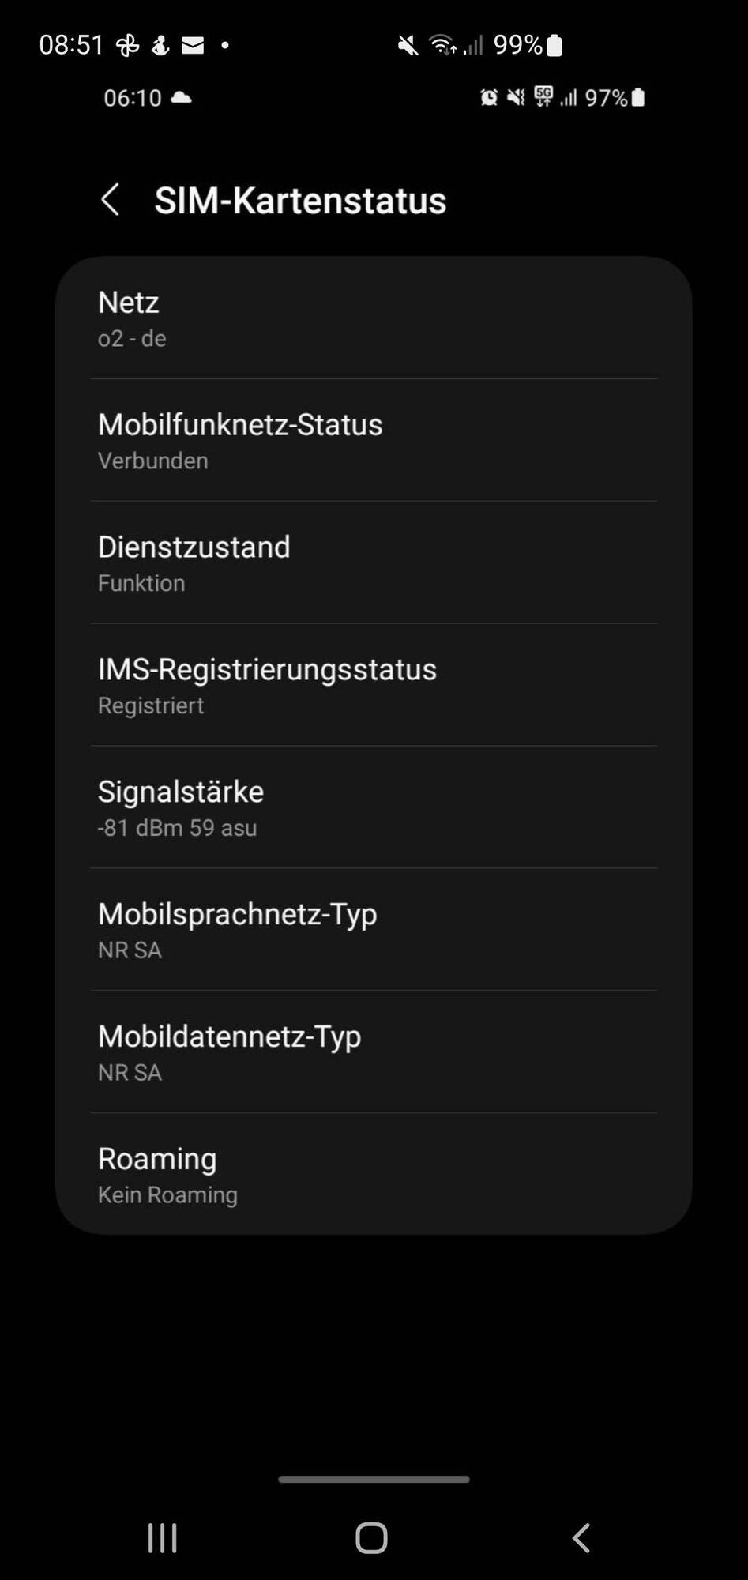The image size is (748, 1580).
Task: Tap the 5G network icon
Action: click(543, 97)
